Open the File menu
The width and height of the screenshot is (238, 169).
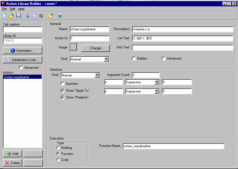pyautogui.click(x=4, y=9)
